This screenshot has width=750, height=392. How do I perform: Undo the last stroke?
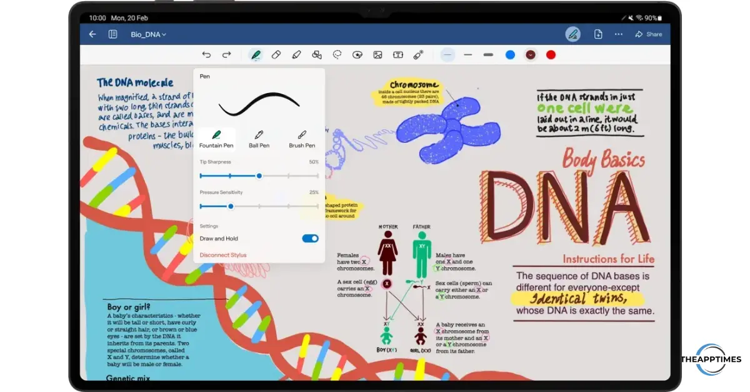(207, 55)
